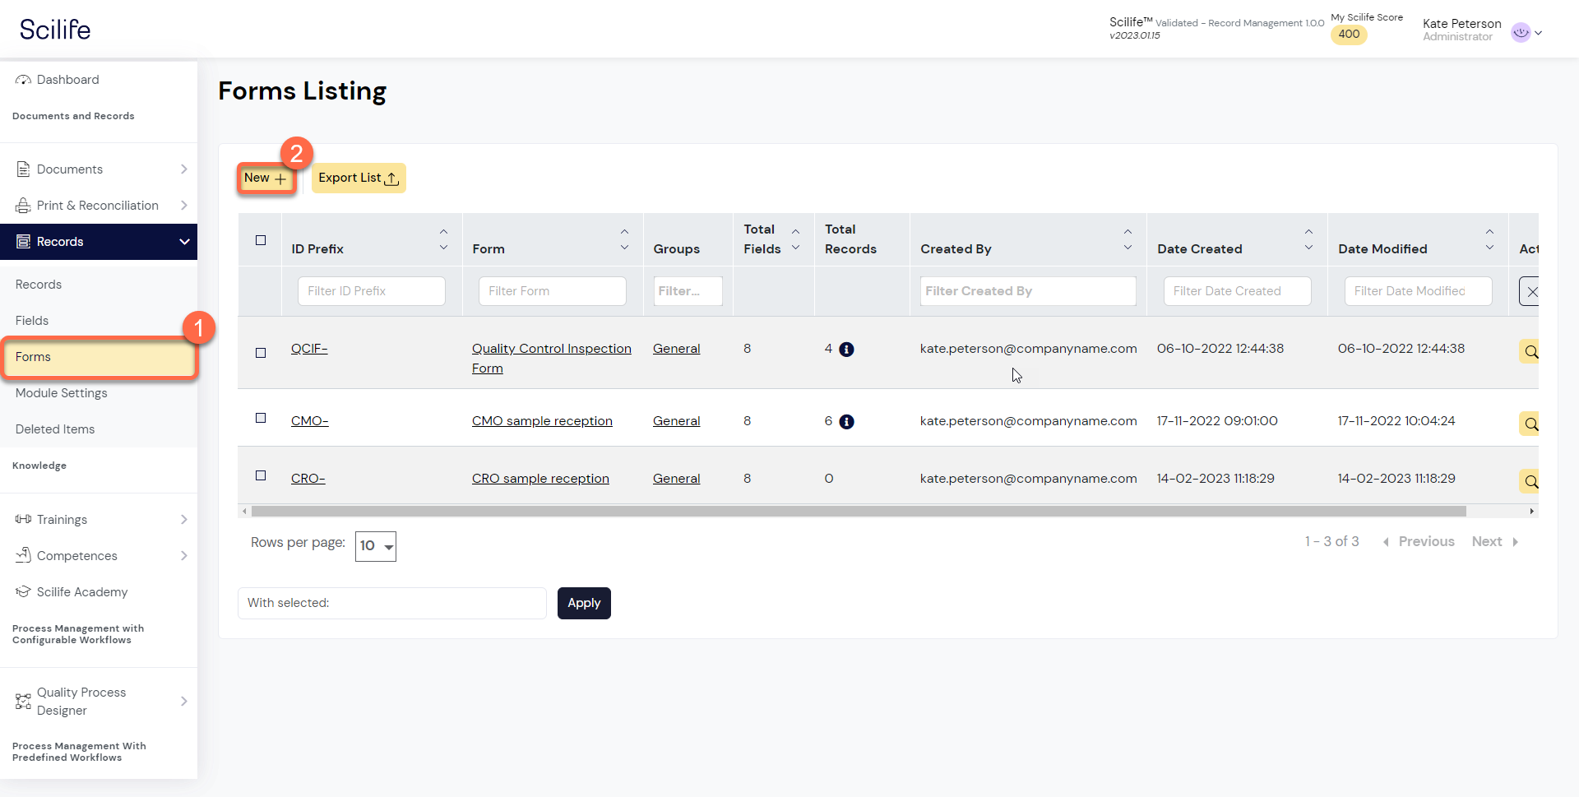Select the QCIF- row checkbox
1579x797 pixels.
[x=261, y=353]
